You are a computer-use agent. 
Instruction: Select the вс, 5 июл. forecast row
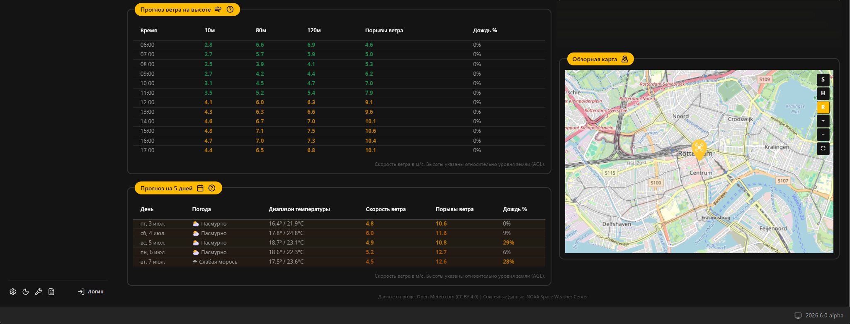click(339, 242)
